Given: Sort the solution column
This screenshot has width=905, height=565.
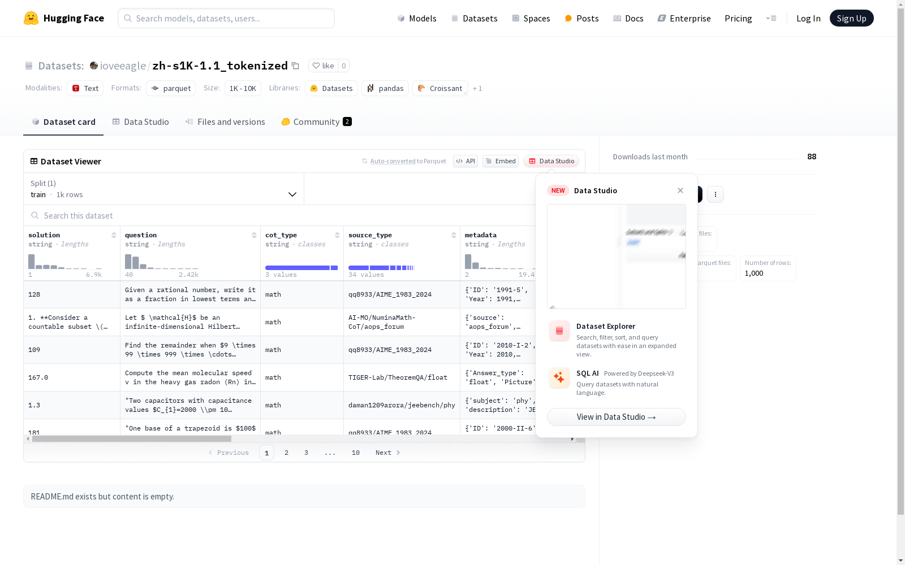Looking at the screenshot, I should pyautogui.click(x=114, y=235).
